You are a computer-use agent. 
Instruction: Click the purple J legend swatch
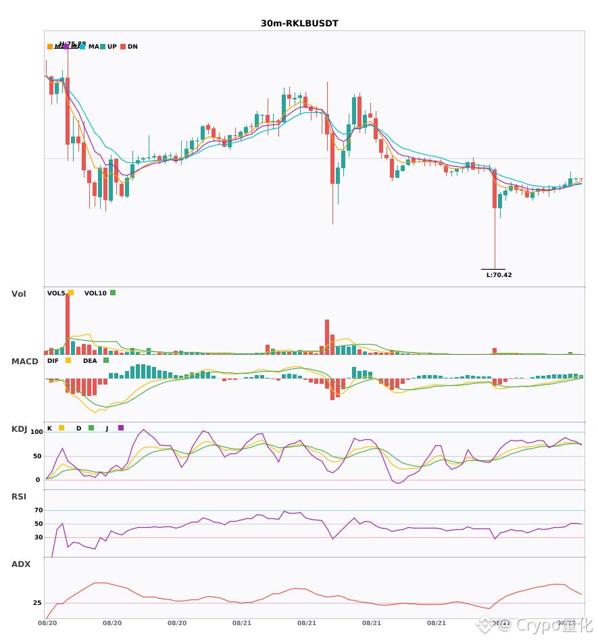[121, 428]
